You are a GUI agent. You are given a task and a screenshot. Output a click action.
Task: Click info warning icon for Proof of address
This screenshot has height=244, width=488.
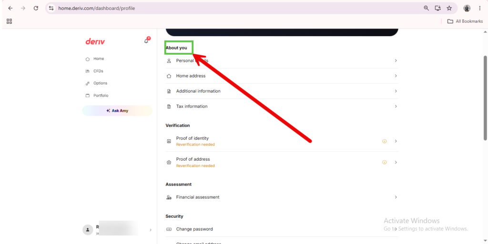tap(385, 162)
